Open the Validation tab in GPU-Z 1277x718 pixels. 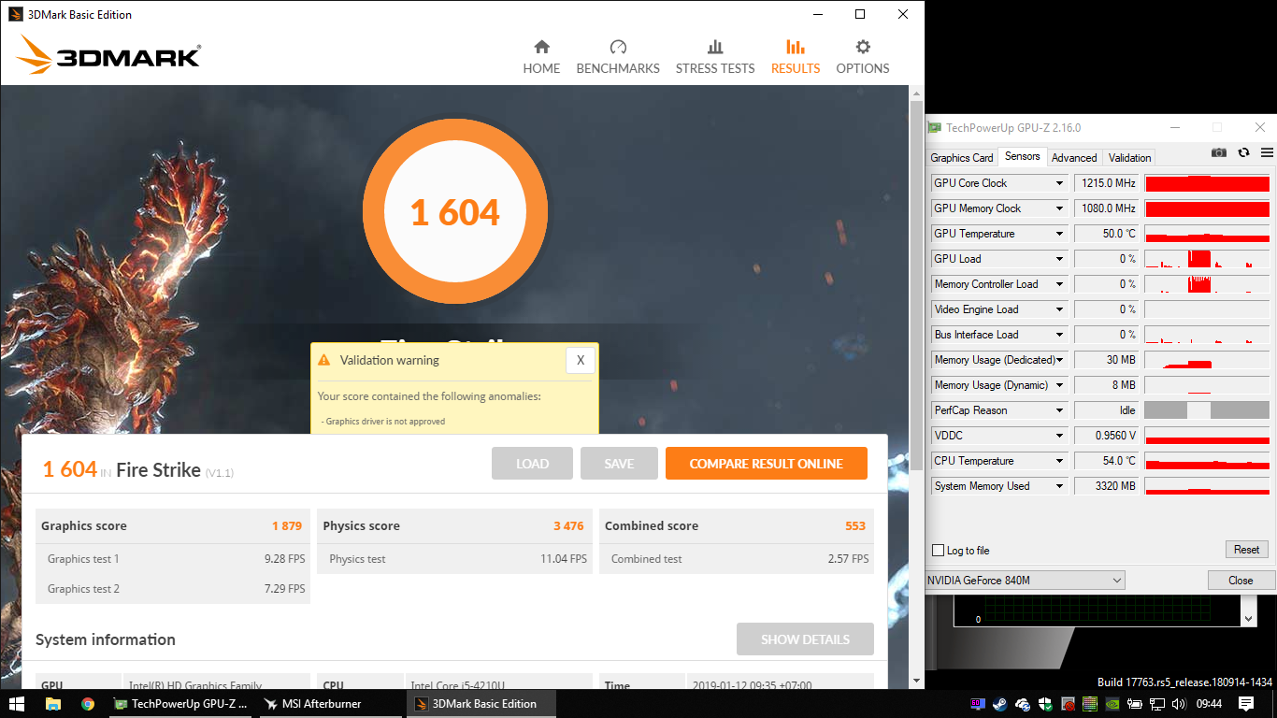point(1130,158)
